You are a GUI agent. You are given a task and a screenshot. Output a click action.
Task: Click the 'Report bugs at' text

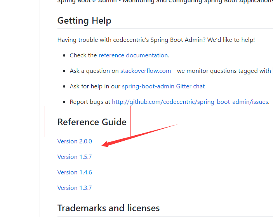[90, 102]
